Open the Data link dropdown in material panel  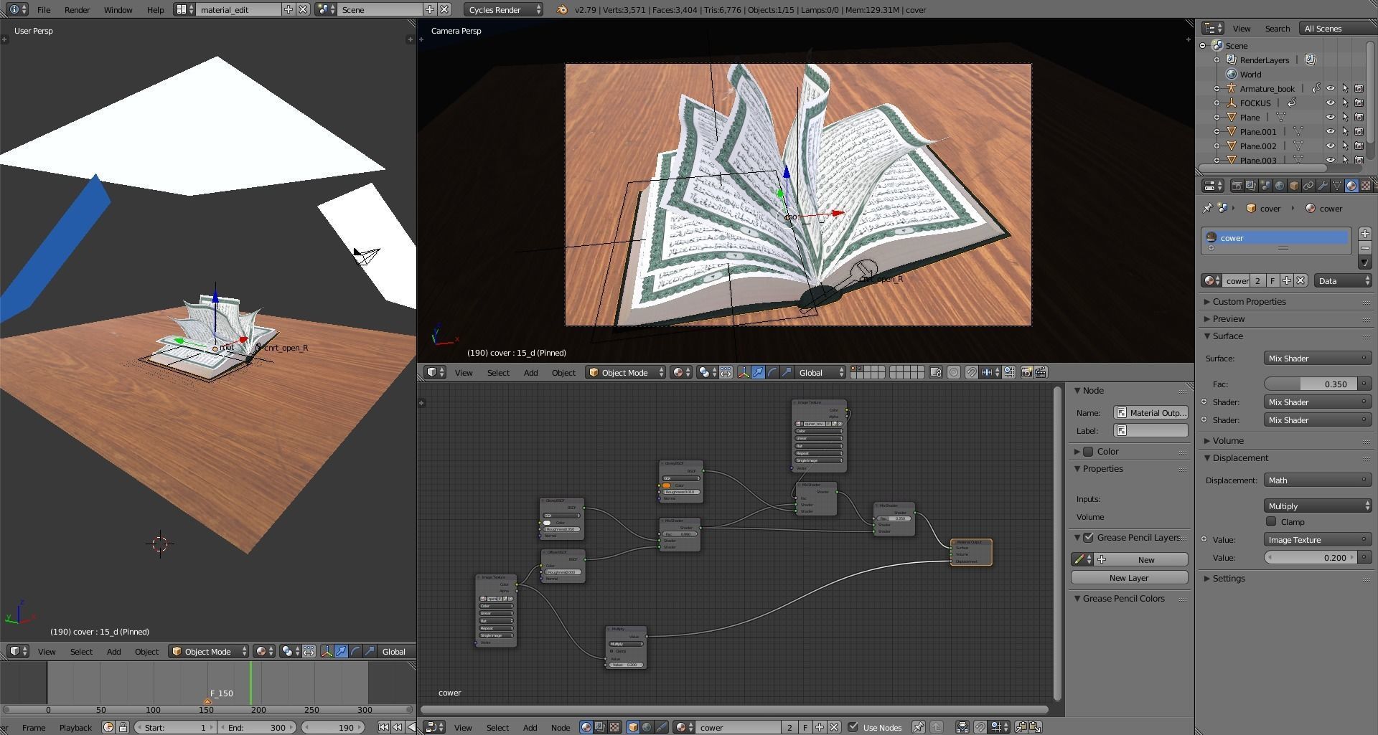coord(1344,280)
